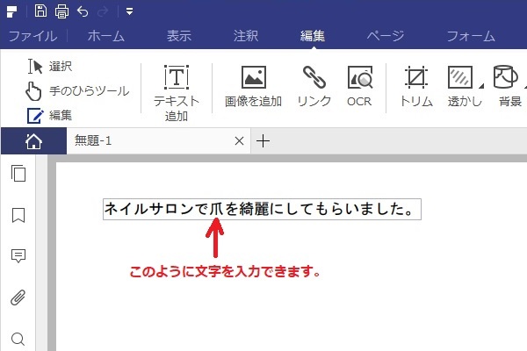This screenshot has width=527, height=351.
Task: Open the ファイル menu
Action: point(32,36)
